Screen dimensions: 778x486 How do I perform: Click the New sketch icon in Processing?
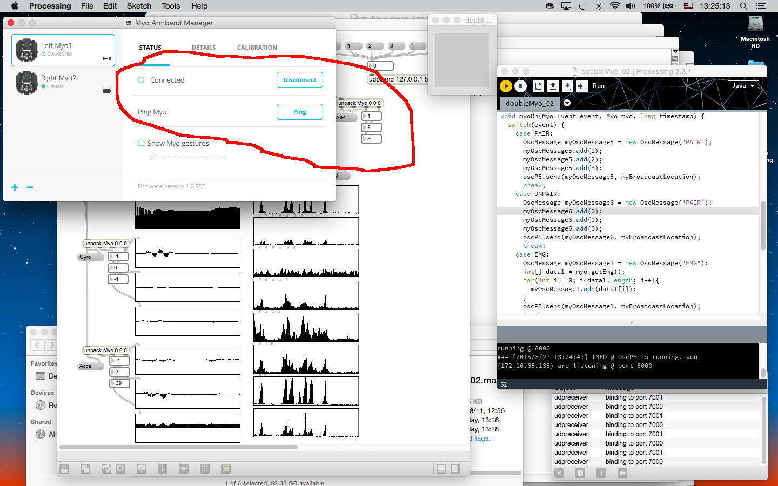click(538, 86)
